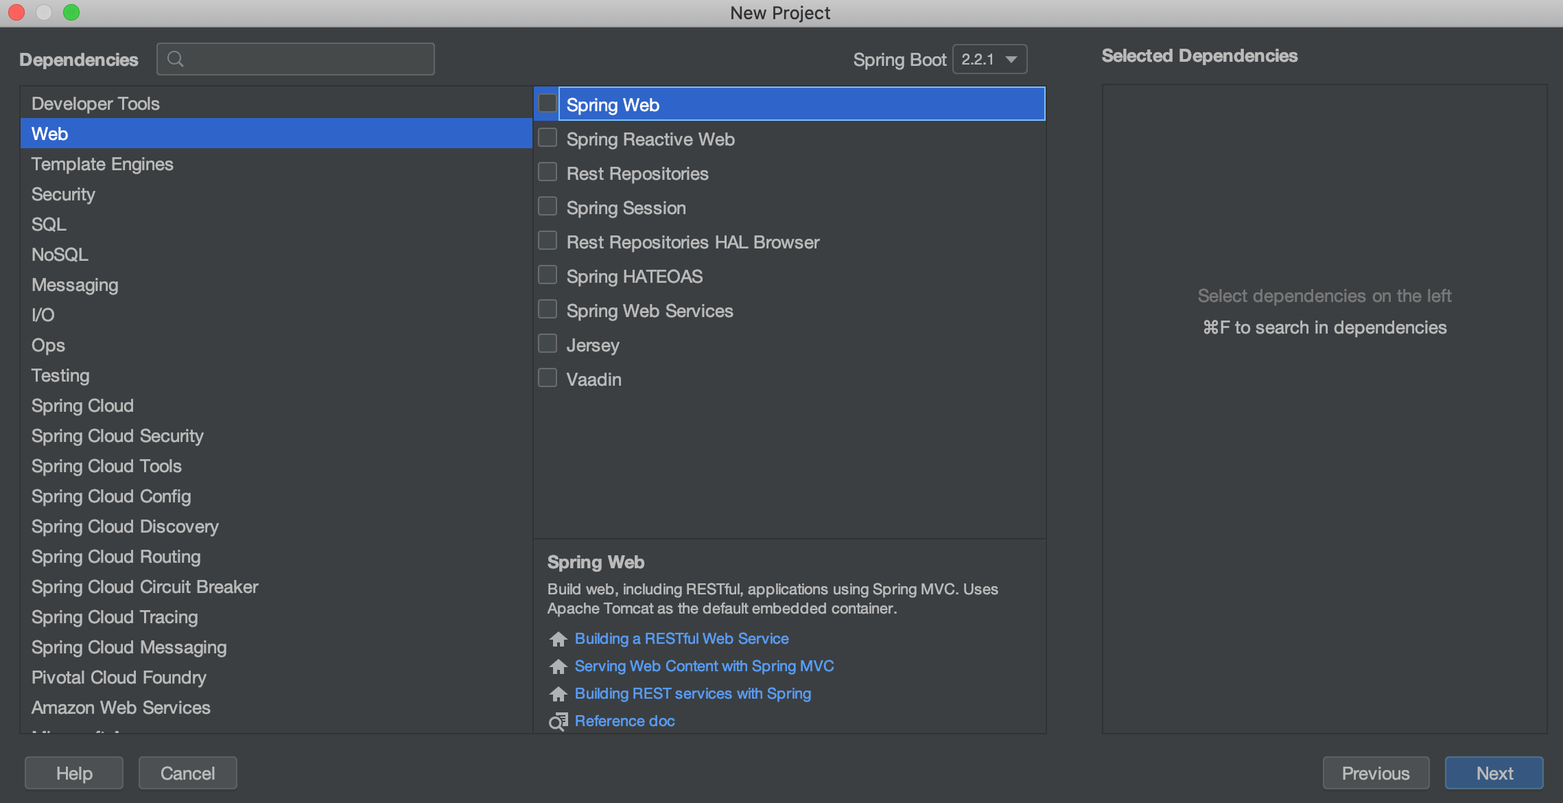The height and width of the screenshot is (803, 1563).
Task: Click the yellow minimize window button
Action: pos(44,12)
